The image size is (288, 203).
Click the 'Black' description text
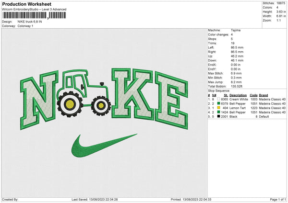[233, 116]
